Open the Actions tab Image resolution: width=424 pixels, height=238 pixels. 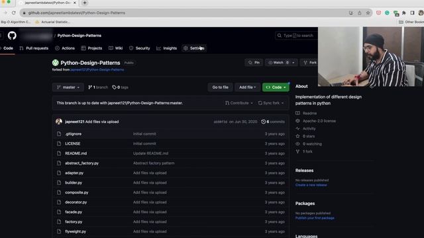[x=65, y=48]
